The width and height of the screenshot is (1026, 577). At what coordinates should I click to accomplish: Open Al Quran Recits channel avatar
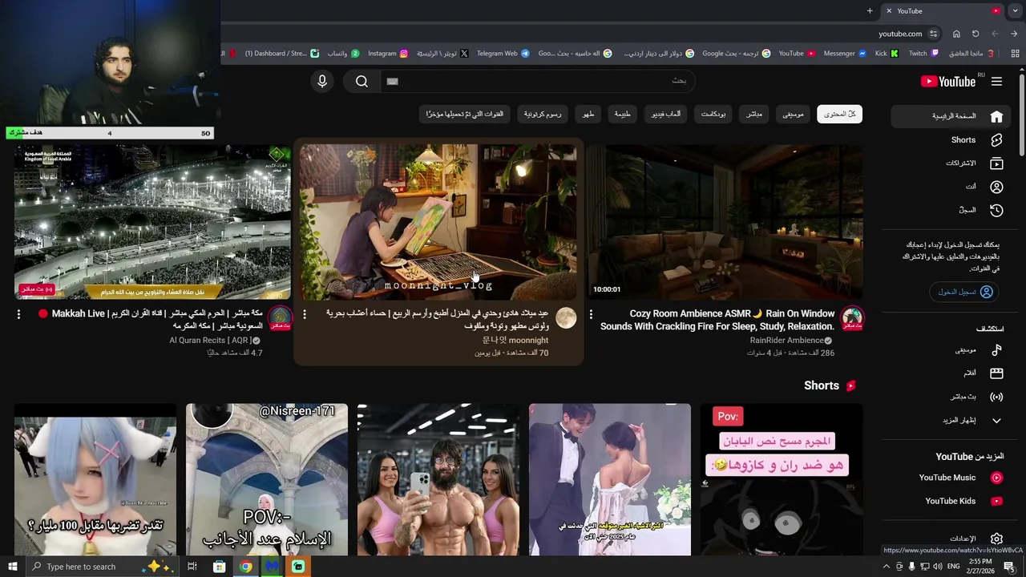[x=280, y=318]
